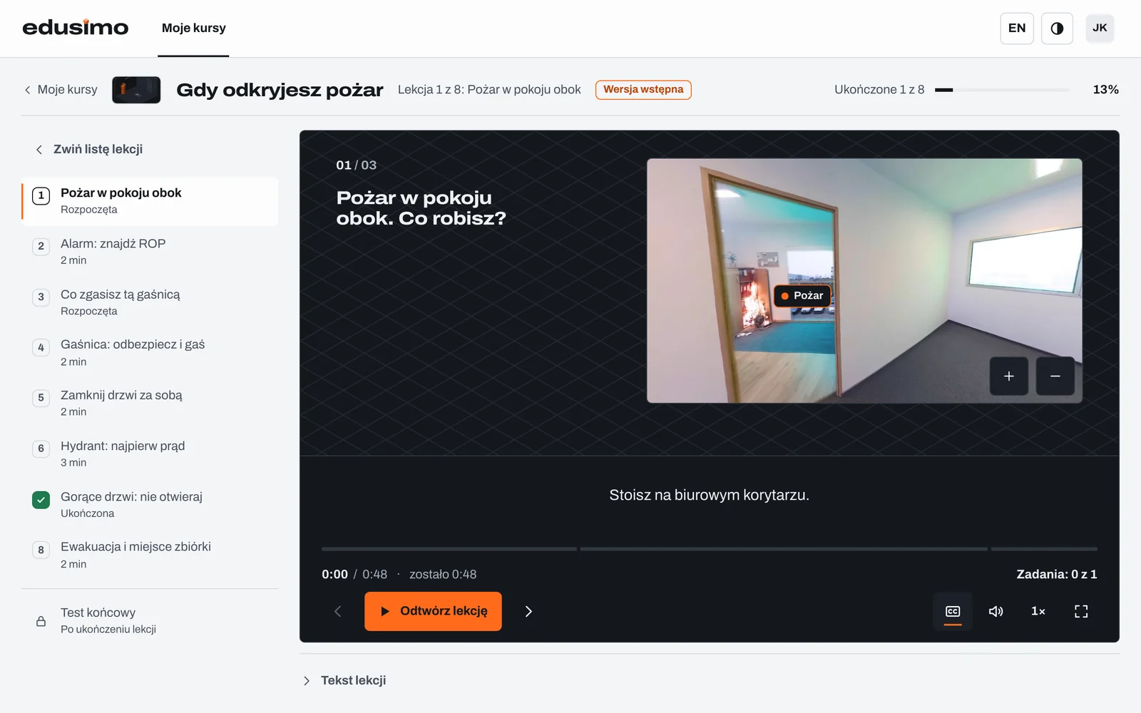Go to the next slide arrow
Screen dimensions: 1141x713
528,611
